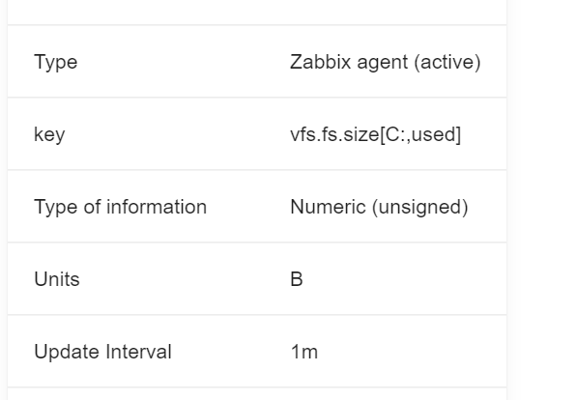Click the word '(active)' in Type value
The image size is (577, 400).
coord(447,62)
